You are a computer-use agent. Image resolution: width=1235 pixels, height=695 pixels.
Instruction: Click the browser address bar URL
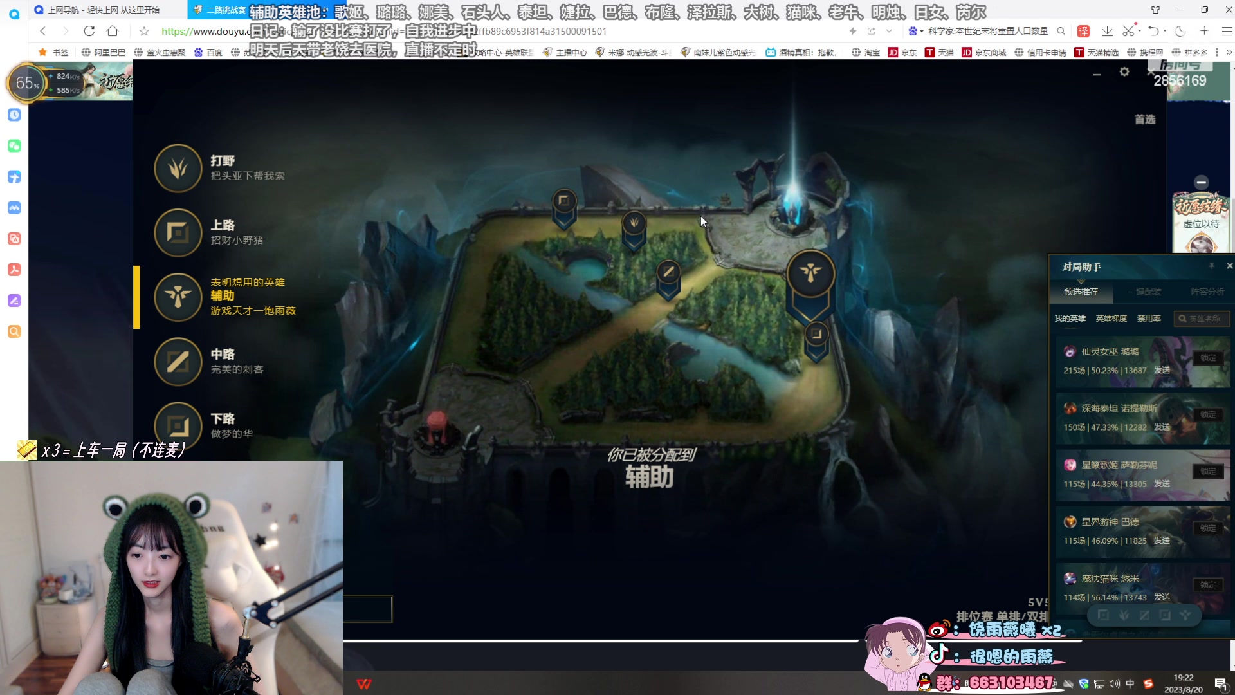383,31
